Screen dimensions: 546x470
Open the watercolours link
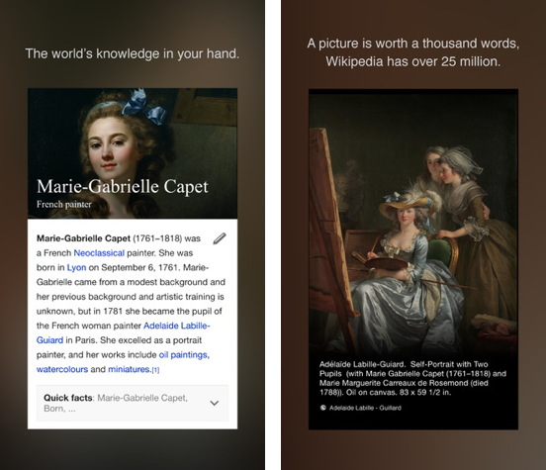pos(62,369)
